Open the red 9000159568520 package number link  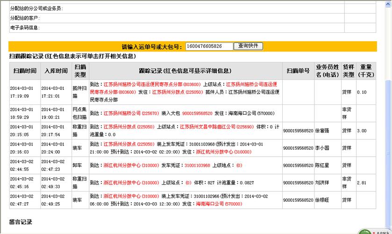(197, 113)
